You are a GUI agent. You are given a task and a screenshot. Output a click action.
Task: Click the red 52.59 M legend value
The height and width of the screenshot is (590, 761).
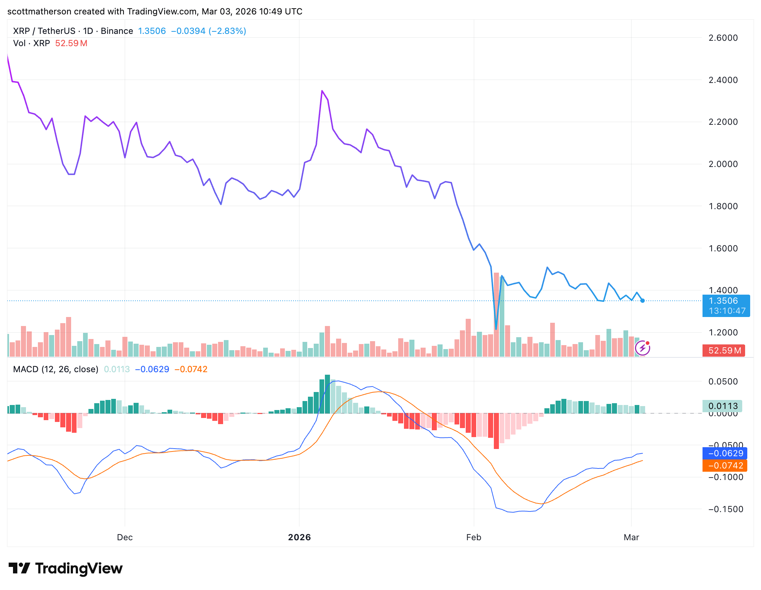click(x=71, y=43)
